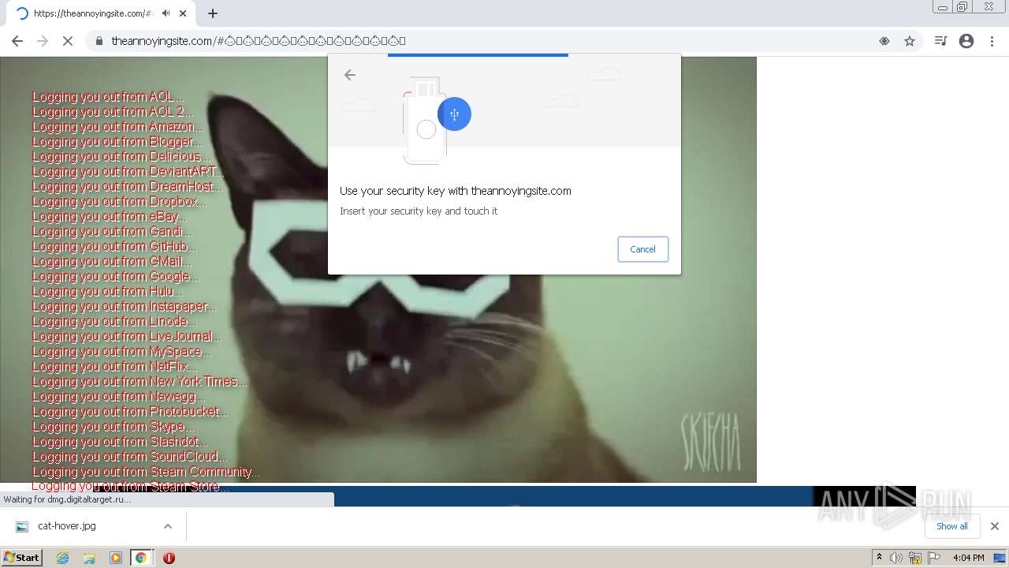1009x568 pixels.
Task: Open the Windows Start menu
Action: (x=21, y=558)
